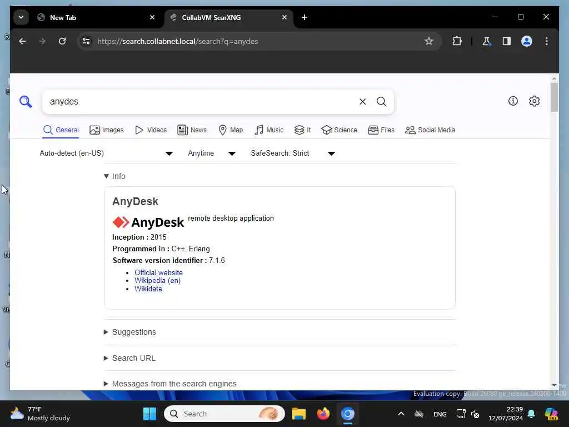
Task: Open the notifications bell icon
Action: 531,414
